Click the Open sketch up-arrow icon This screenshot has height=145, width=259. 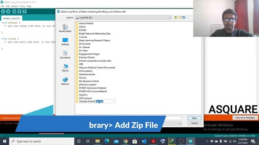click(x=19, y=11)
